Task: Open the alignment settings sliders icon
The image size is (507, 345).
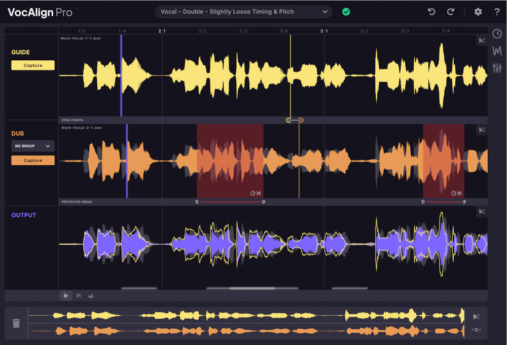Action: 497,67
